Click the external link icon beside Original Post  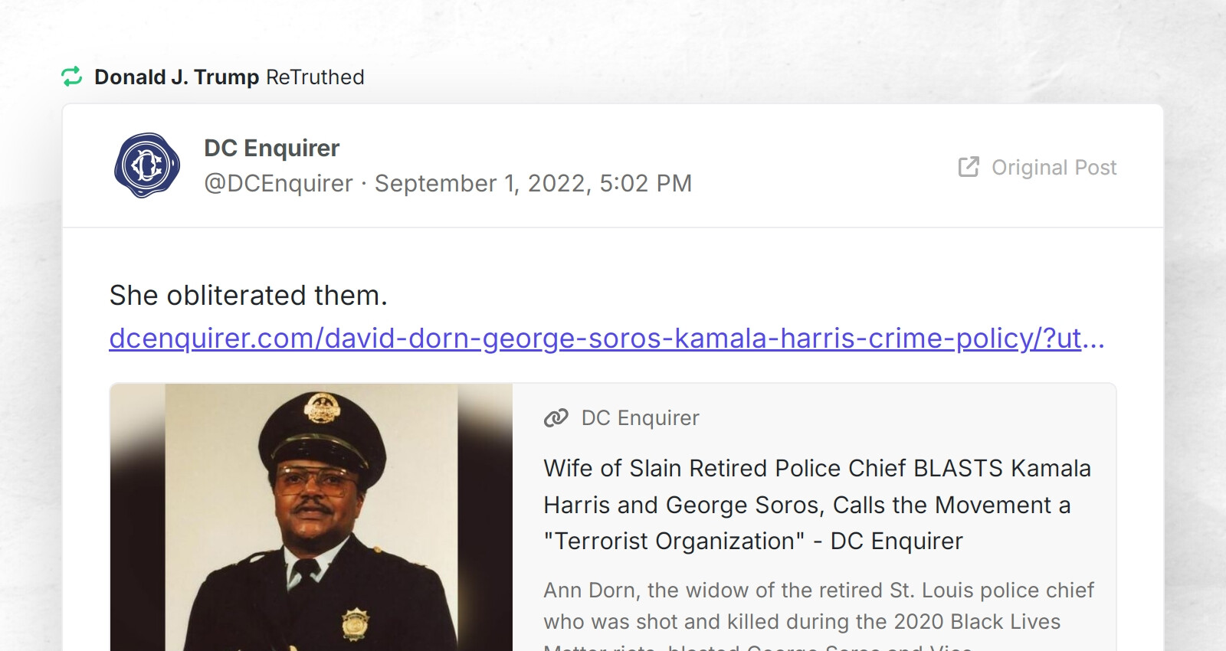(x=969, y=167)
